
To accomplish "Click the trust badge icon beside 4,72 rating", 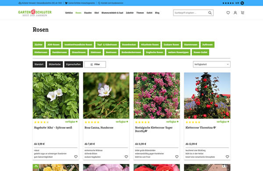I will coord(242,3).
